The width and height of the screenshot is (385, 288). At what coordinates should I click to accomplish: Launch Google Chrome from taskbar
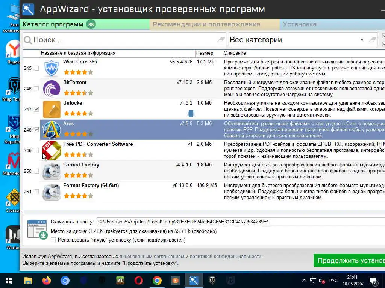coord(157,280)
